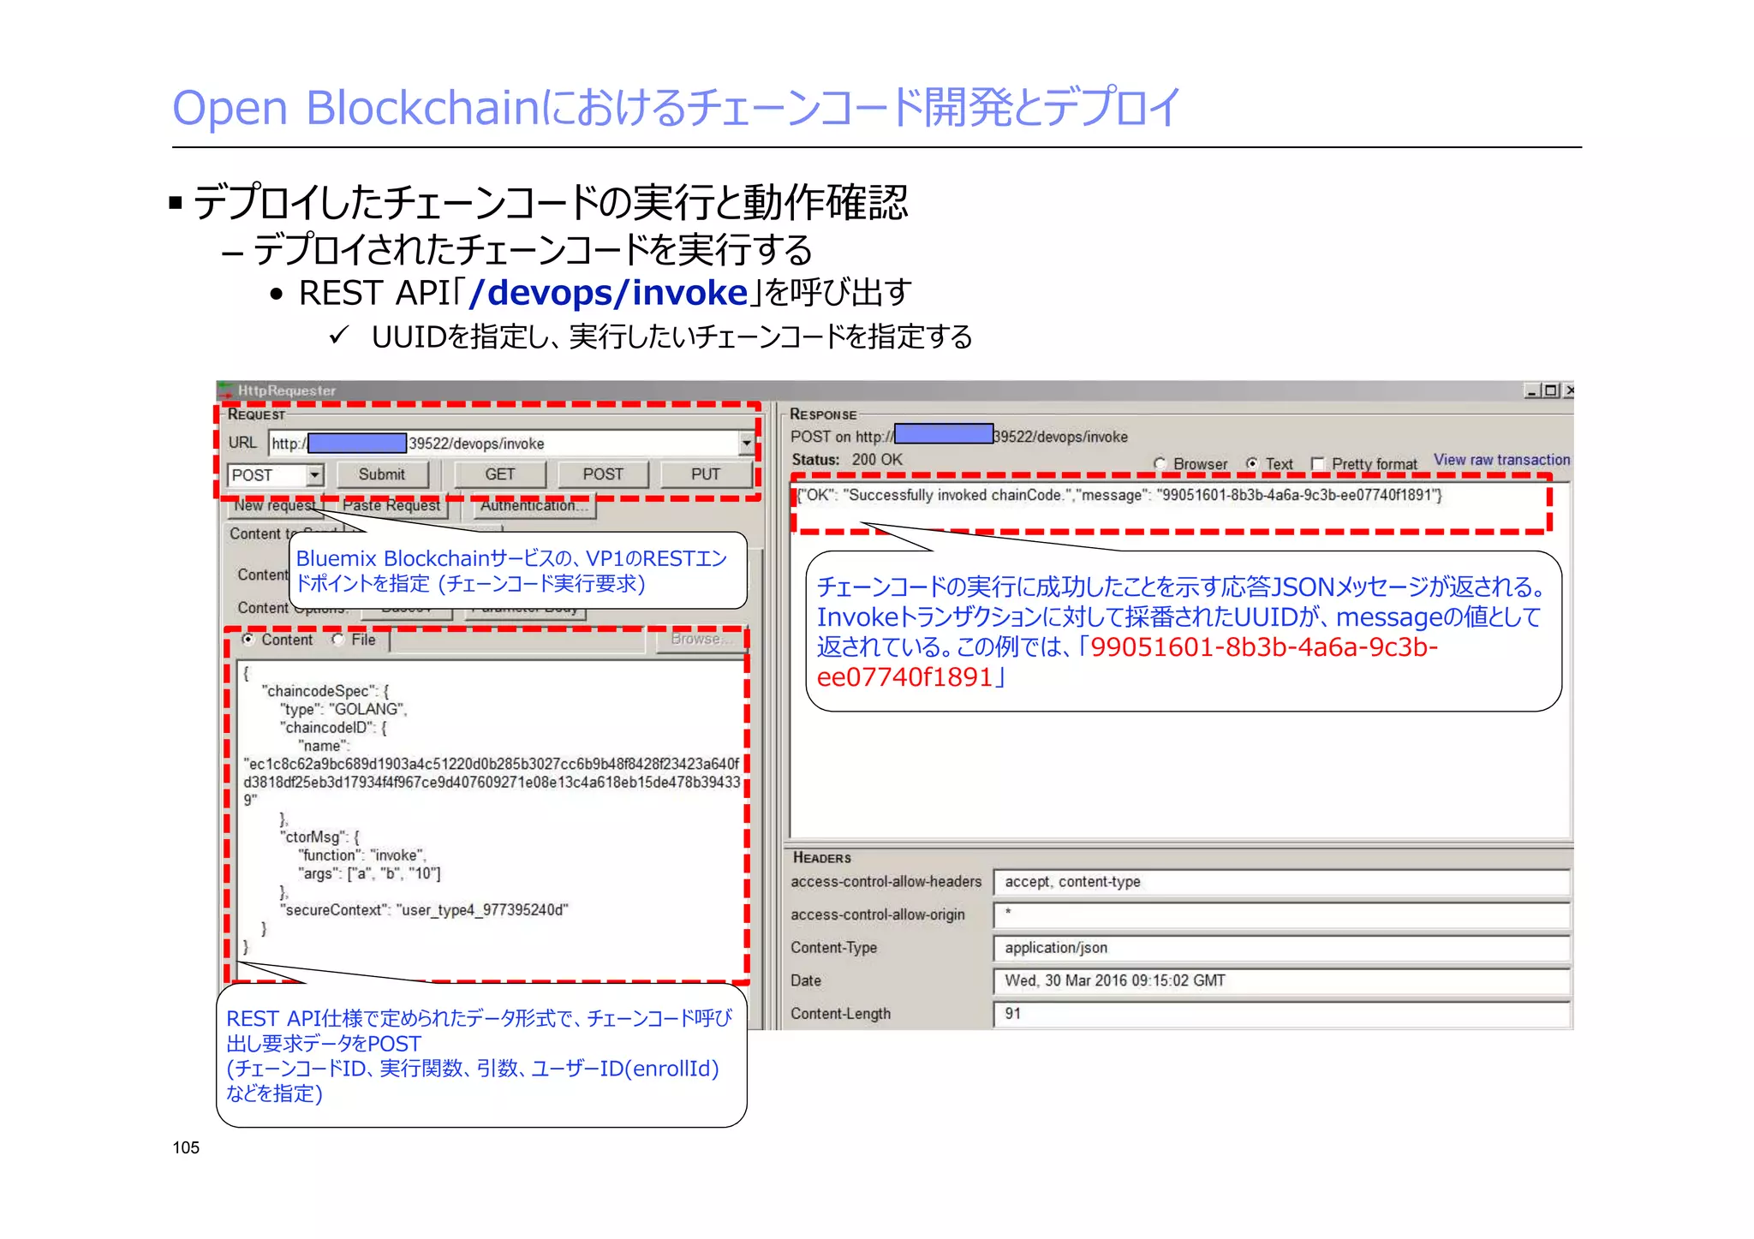Viewport: 1754px width, 1239px height.
Task: Expand the URL history dropdown arrow
Action: tap(746, 444)
